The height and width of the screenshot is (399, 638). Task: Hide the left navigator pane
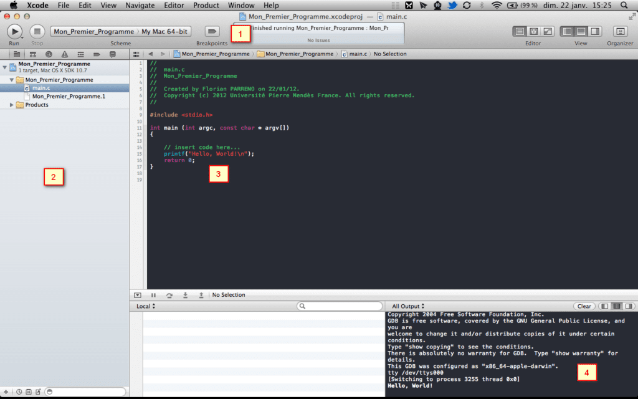tap(566, 31)
